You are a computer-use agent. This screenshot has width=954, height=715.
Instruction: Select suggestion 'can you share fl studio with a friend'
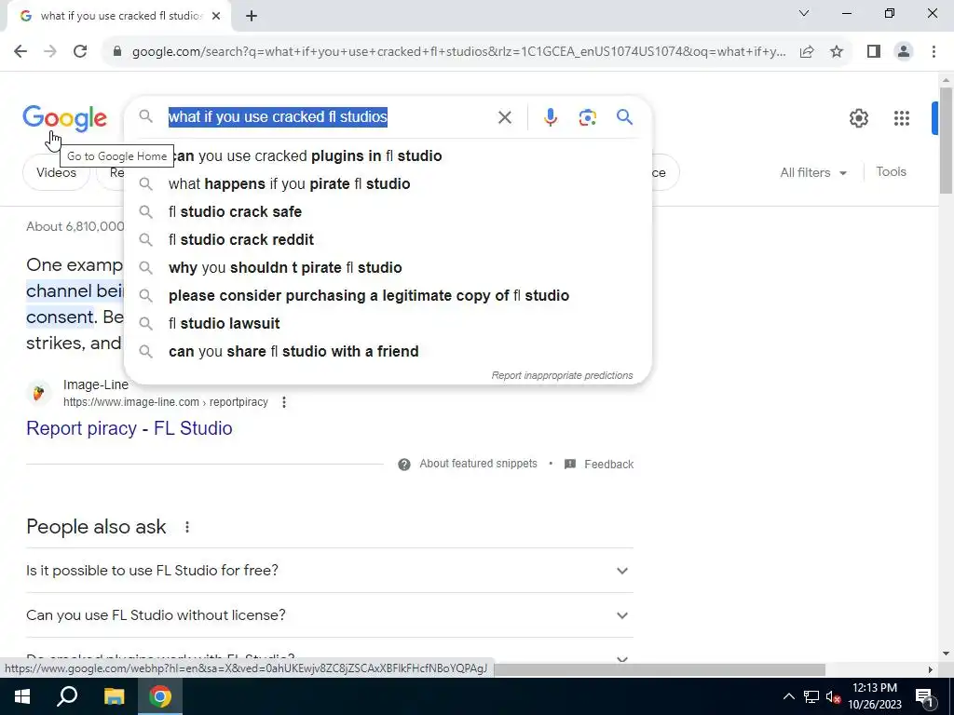[x=388, y=351]
